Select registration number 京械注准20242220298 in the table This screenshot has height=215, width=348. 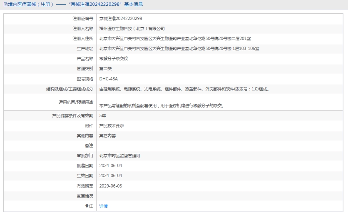121,19
